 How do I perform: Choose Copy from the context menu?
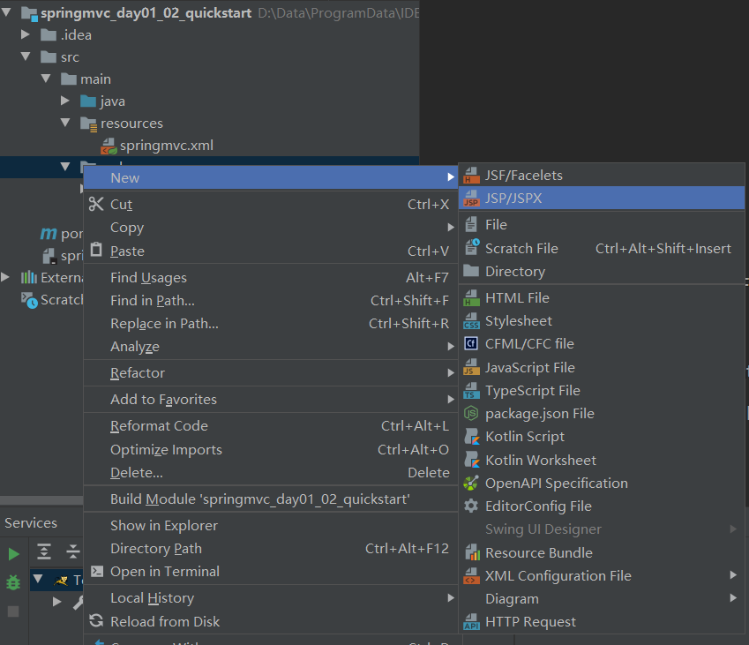271,228
